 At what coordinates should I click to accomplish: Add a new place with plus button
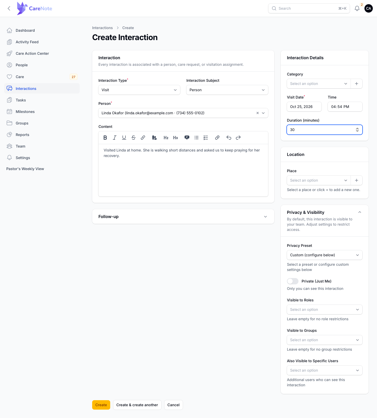(357, 180)
